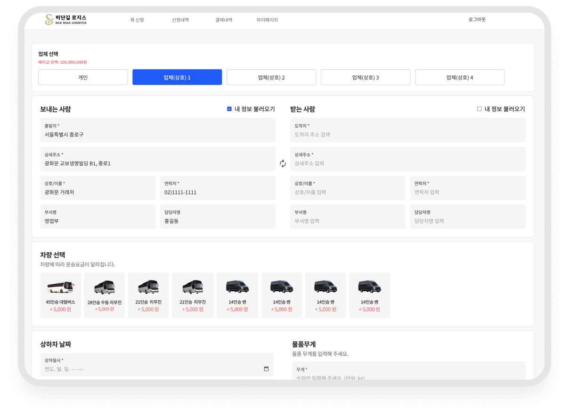Go to 신청내역 menu

coord(180,20)
